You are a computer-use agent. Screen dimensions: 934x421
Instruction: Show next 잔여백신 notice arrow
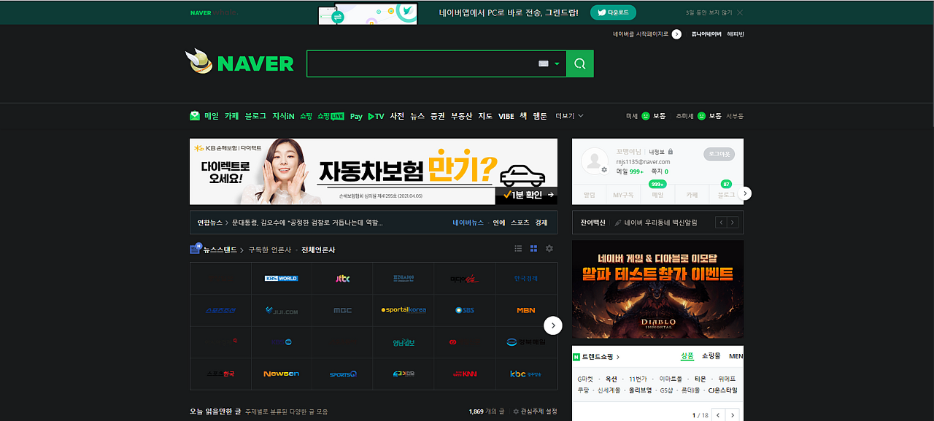click(733, 223)
